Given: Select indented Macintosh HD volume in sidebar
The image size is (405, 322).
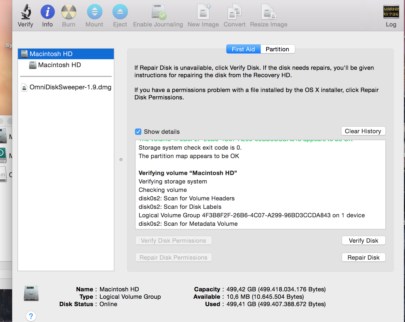Looking at the screenshot, I should coord(66,65).
